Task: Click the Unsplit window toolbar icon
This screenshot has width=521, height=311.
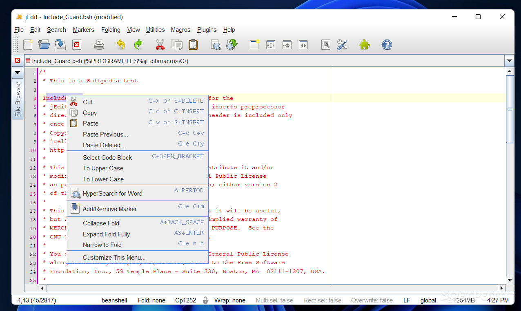Action: point(271,45)
